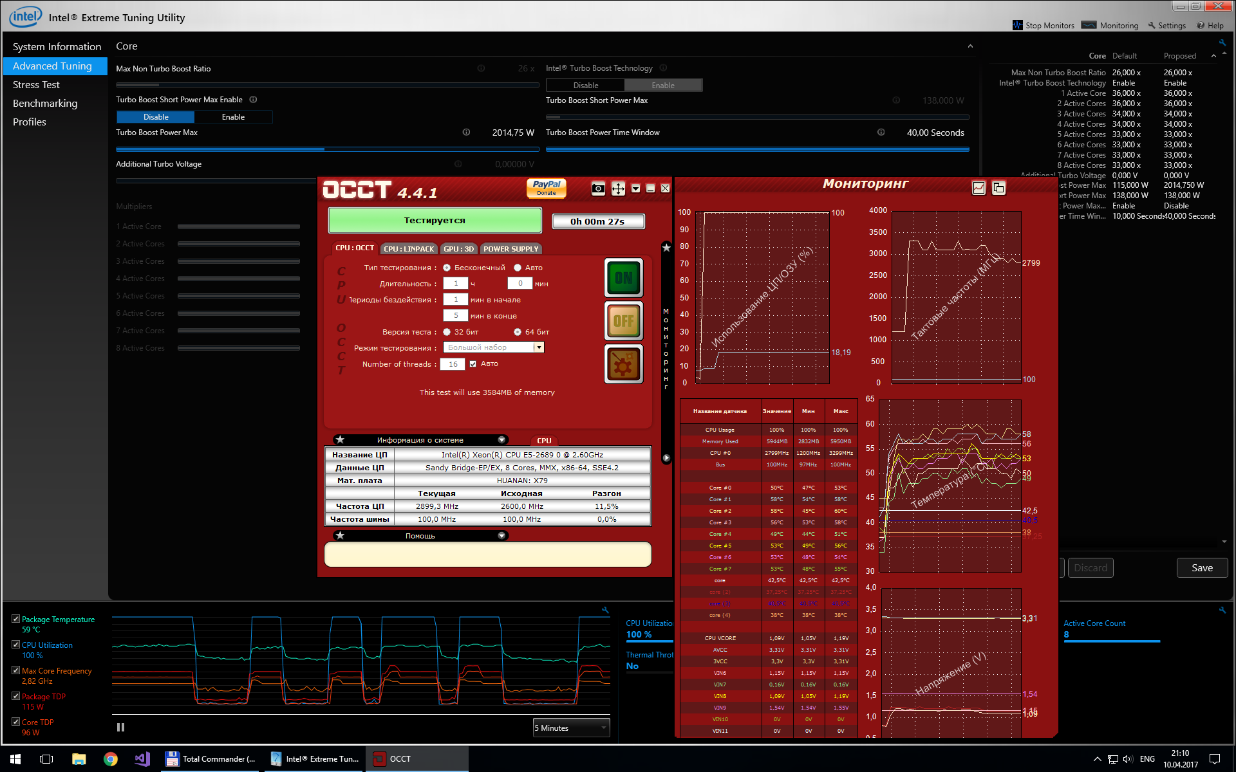
Task: Click the OCCT move window arrows icon
Action: point(618,188)
